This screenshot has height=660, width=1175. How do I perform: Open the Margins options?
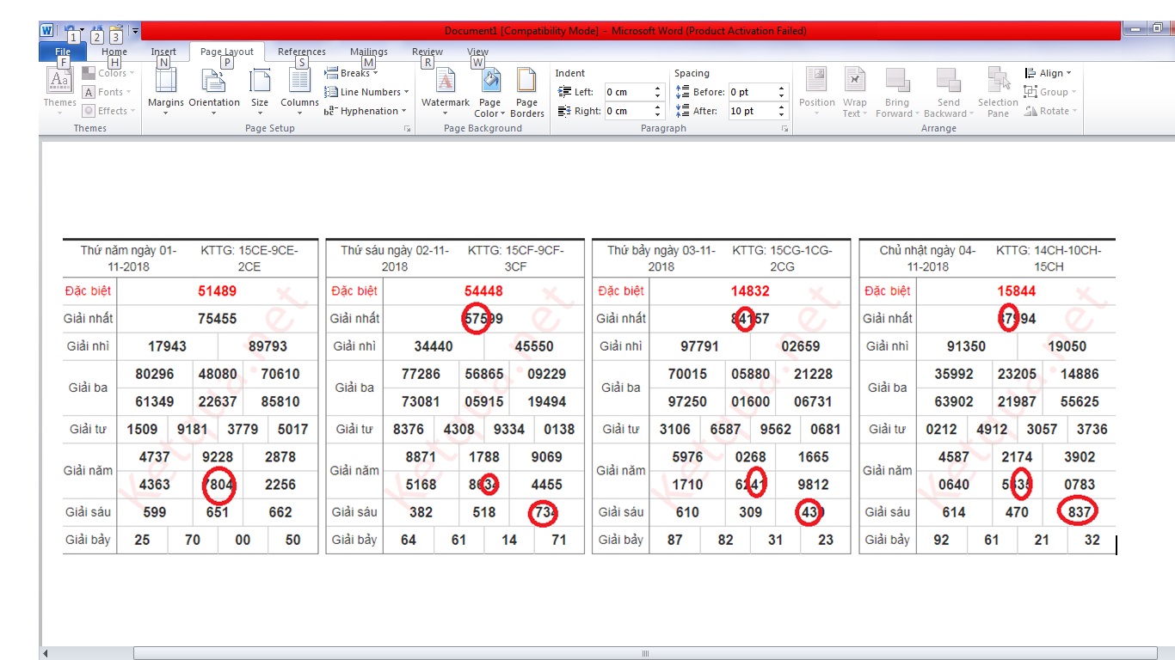tap(165, 89)
